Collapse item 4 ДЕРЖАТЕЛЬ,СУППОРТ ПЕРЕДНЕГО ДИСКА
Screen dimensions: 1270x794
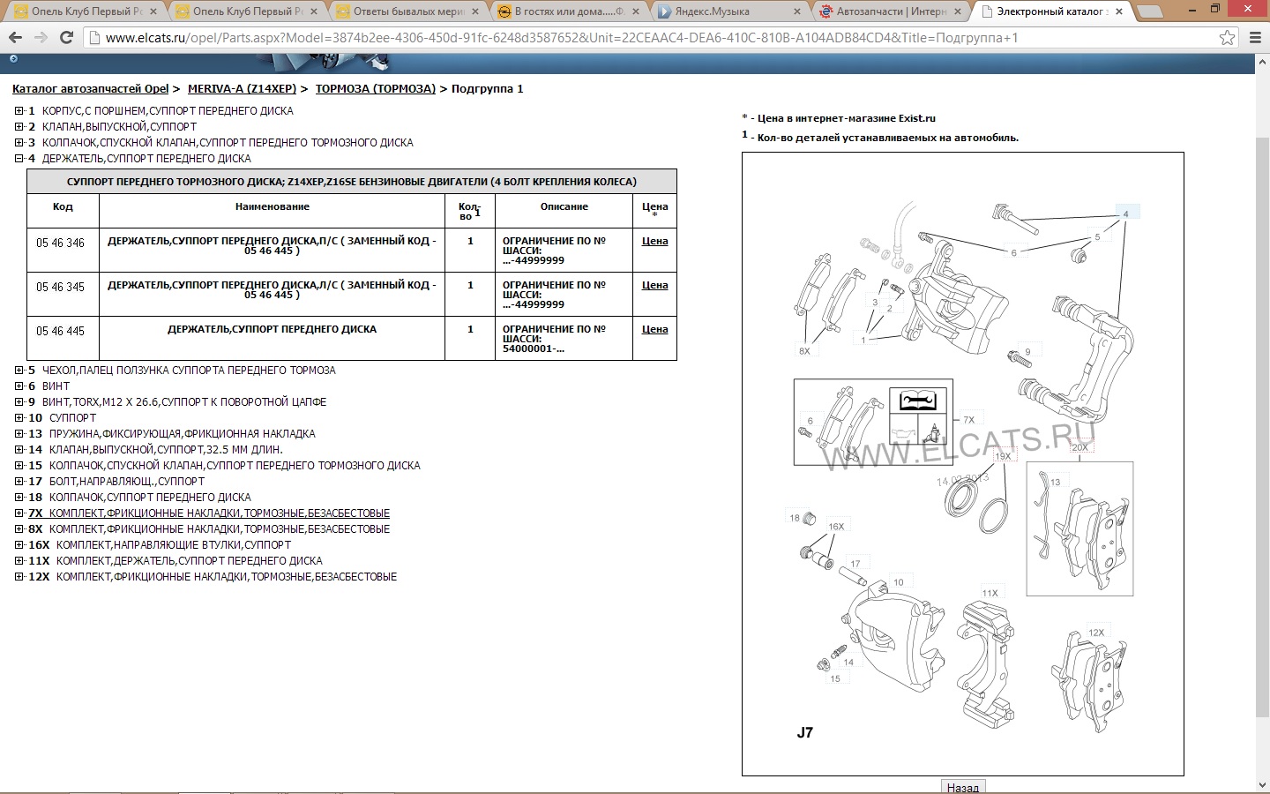[x=19, y=159]
